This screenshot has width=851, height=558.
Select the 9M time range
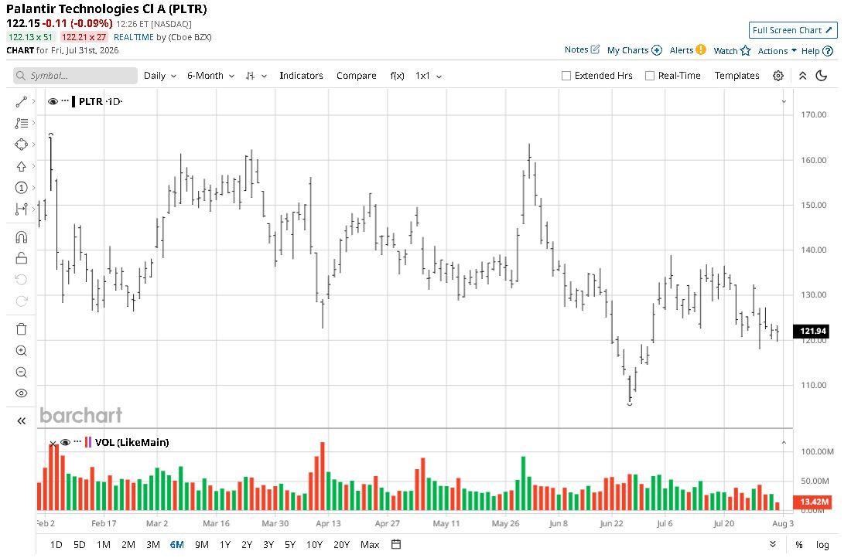(202, 544)
